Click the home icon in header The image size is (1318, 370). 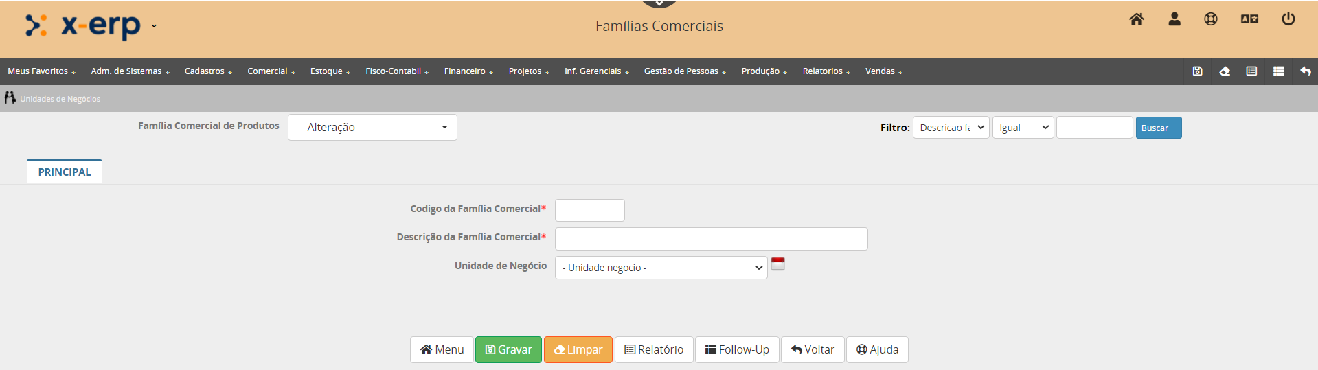click(1137, 19)
